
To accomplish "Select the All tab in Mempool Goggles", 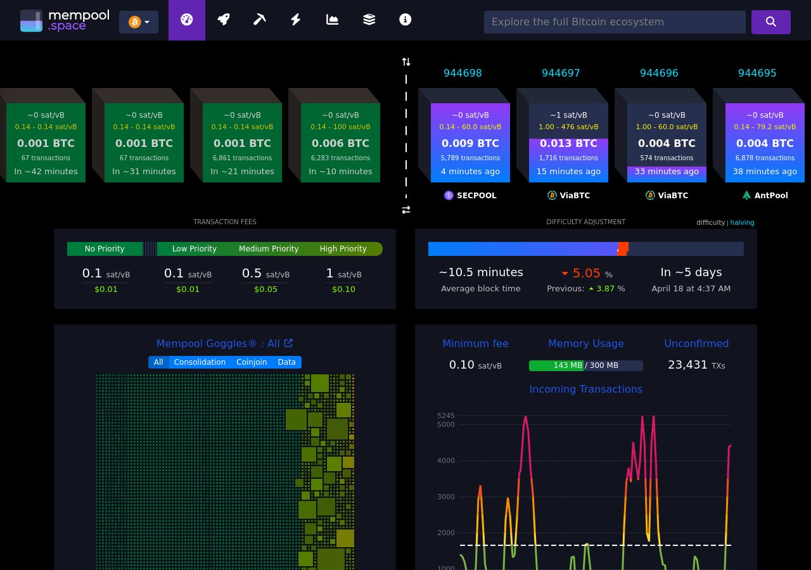I will [158, 362].
